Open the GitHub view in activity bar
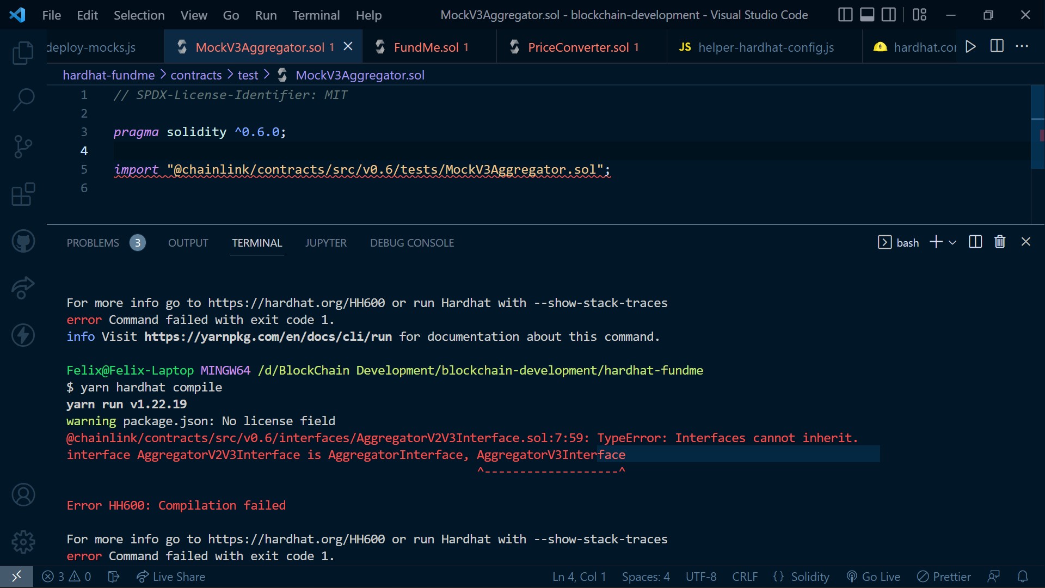This screenshot has height=588, width=1045. [23, 241]
